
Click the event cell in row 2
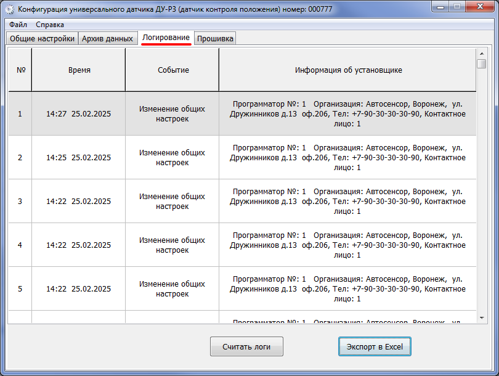172,157
